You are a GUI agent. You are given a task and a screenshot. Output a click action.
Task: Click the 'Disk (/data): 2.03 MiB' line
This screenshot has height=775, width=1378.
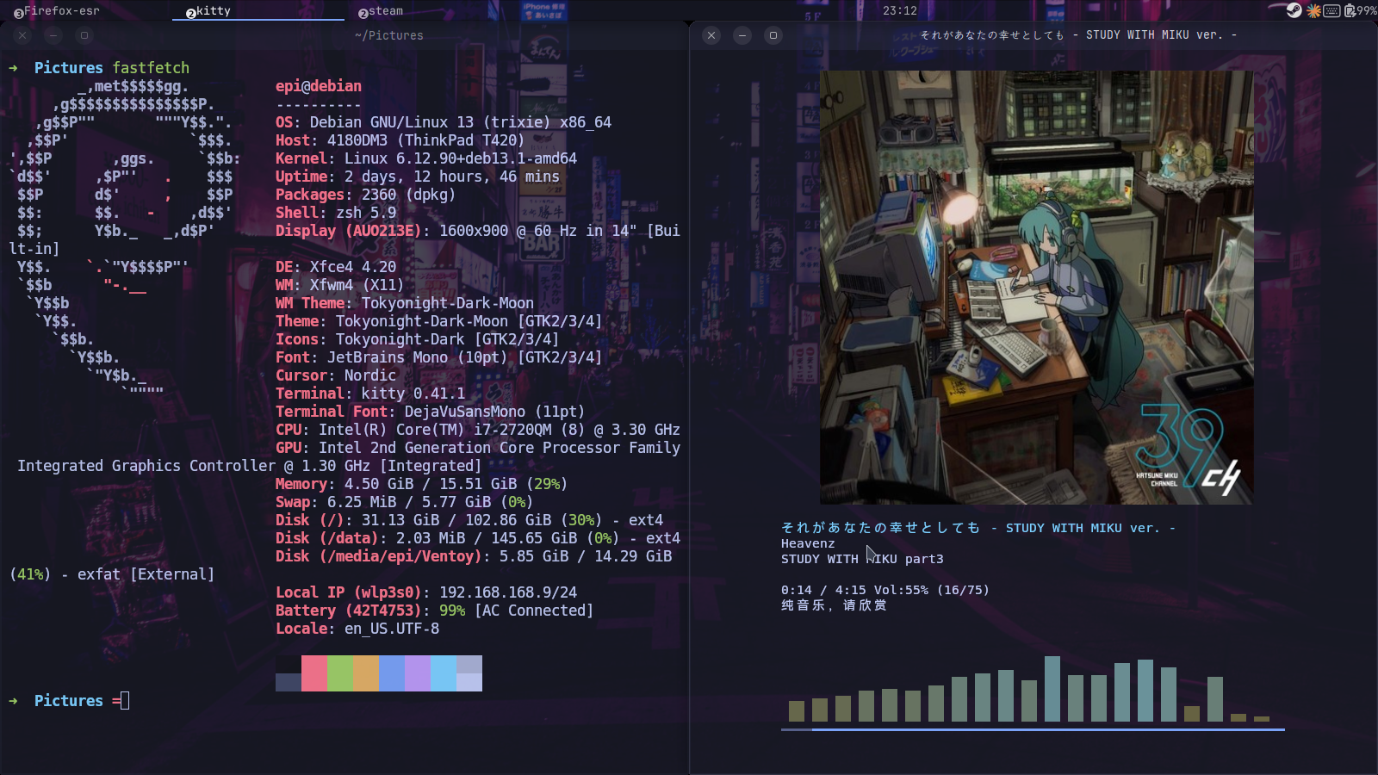tap(478, 538)
